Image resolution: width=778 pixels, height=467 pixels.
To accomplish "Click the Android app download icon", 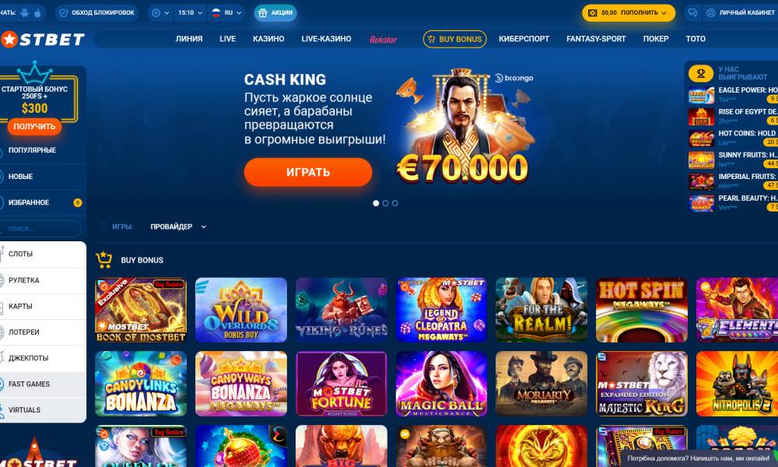I will [25, 13].
